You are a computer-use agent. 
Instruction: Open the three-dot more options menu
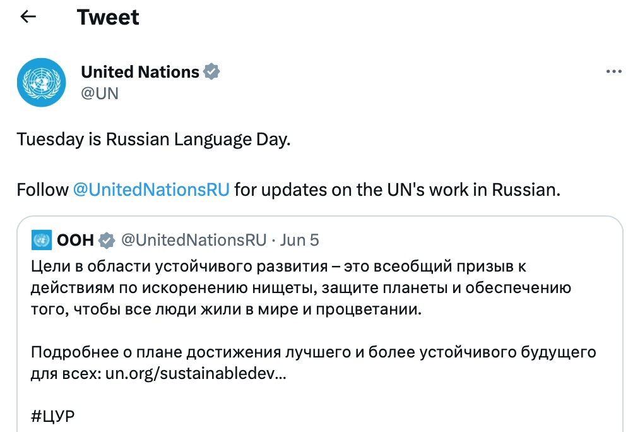(x=613, y=72)
